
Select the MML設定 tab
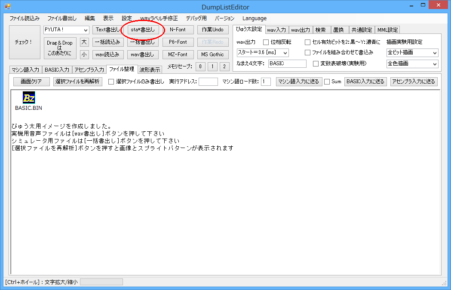click(387, 30)
